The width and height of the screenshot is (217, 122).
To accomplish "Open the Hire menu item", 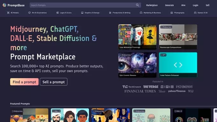I will tap(183, 5).
